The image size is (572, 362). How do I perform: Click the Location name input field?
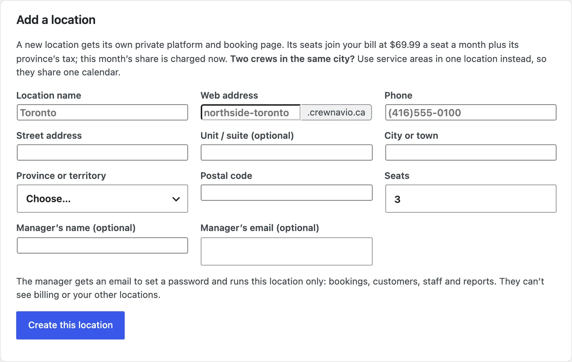(x=102, y=113)
